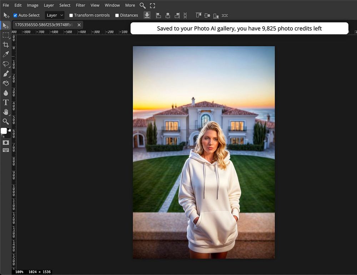Pick the Lasso selection tool
357x275 pixels.
[6, 64]
